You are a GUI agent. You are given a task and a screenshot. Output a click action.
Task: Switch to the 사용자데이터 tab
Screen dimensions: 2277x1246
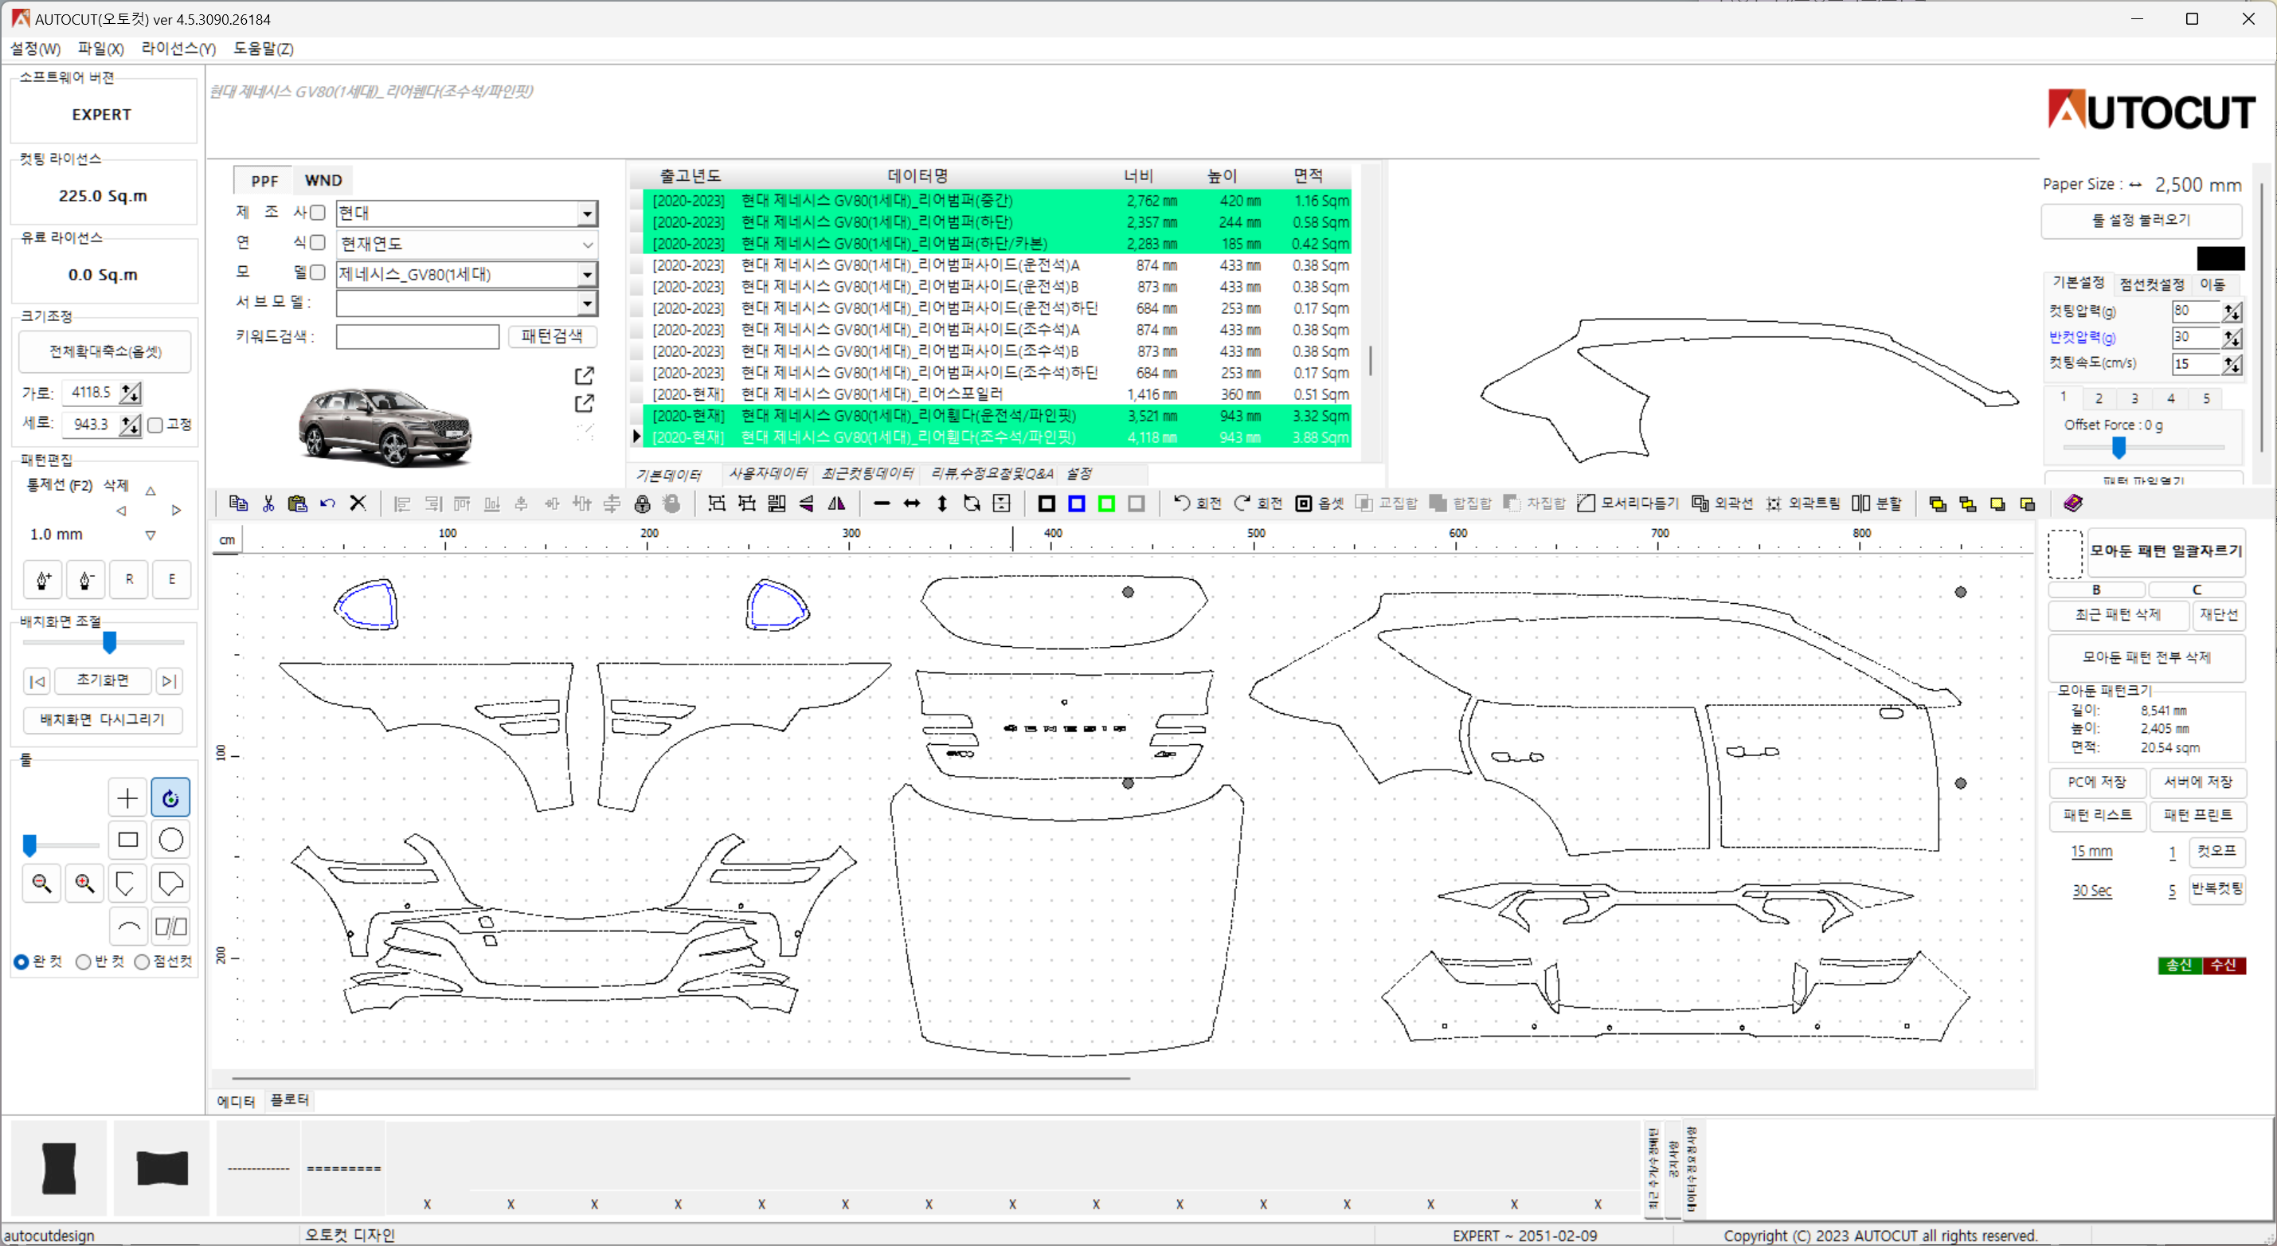point(768,474)
